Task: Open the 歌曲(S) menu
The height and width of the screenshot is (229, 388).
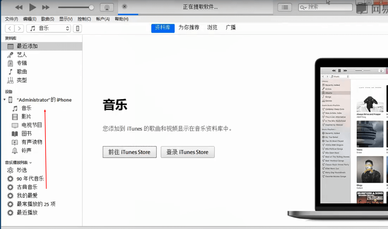Action: pyautogui.click(x=47, y=19)
